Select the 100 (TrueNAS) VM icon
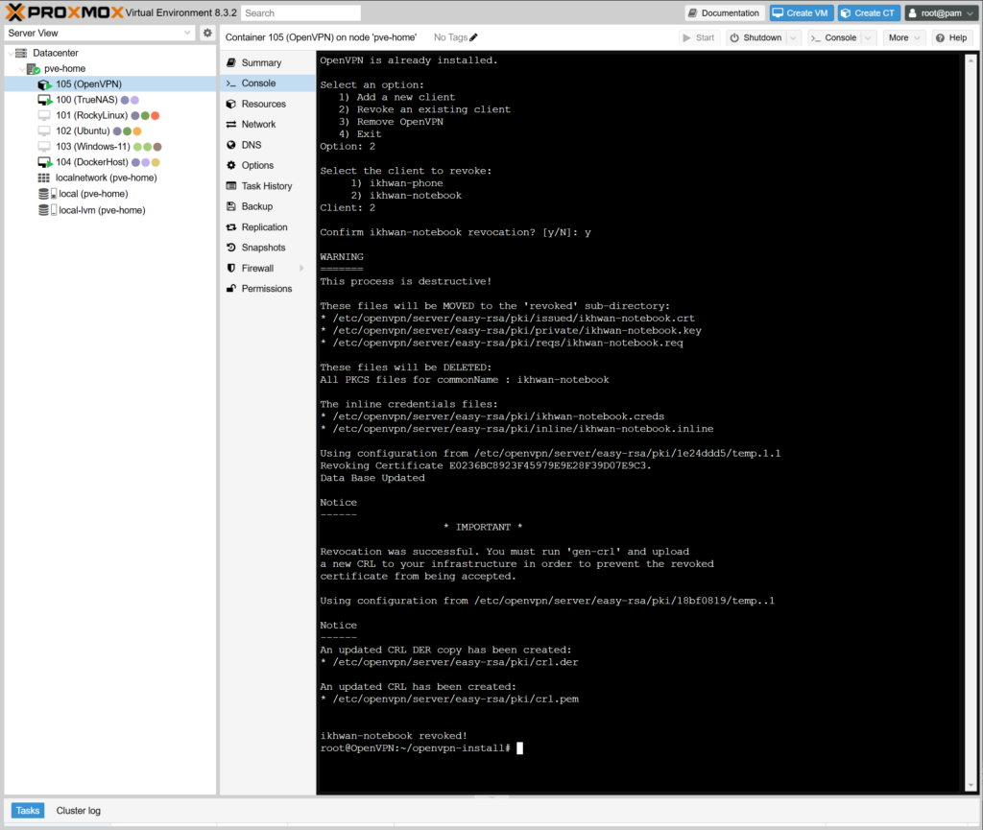This screenshot has width=983, height=830. 44,100
